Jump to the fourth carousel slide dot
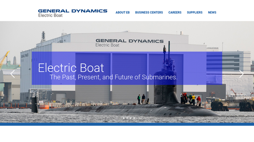The height and width of the screenshot is (142, 254). (134, 118)
